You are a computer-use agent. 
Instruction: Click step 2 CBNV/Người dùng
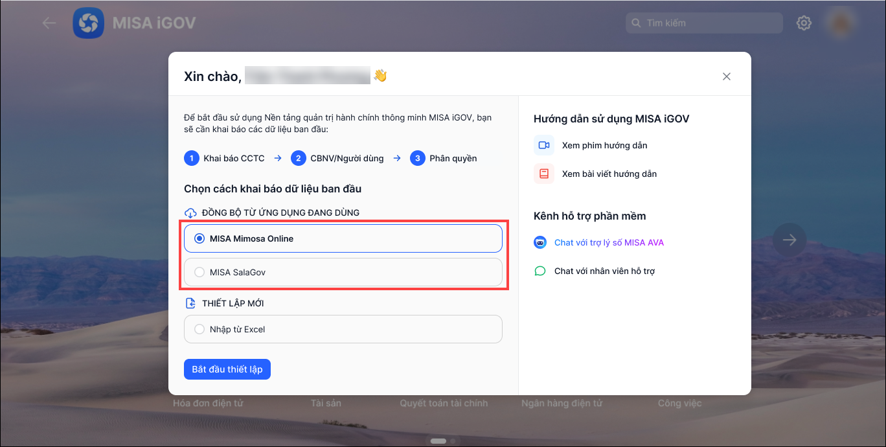click(x=337, y=158)
